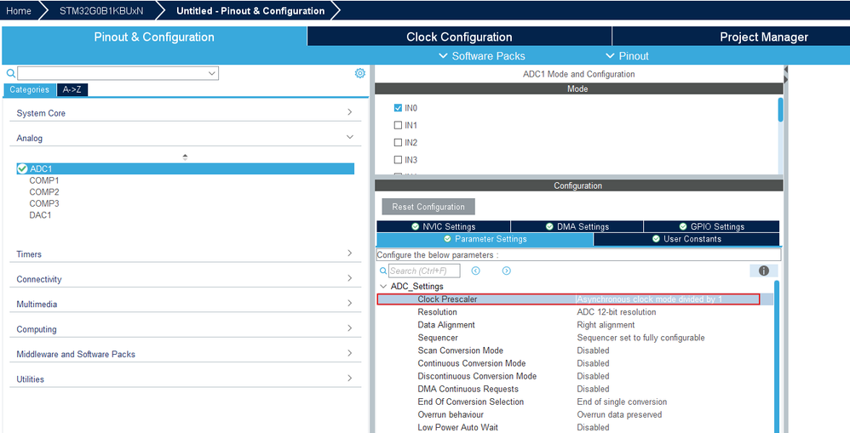The image size is (850, 433).
Task: Enable the IN2 channel checkbox
Action: (398, 142)
